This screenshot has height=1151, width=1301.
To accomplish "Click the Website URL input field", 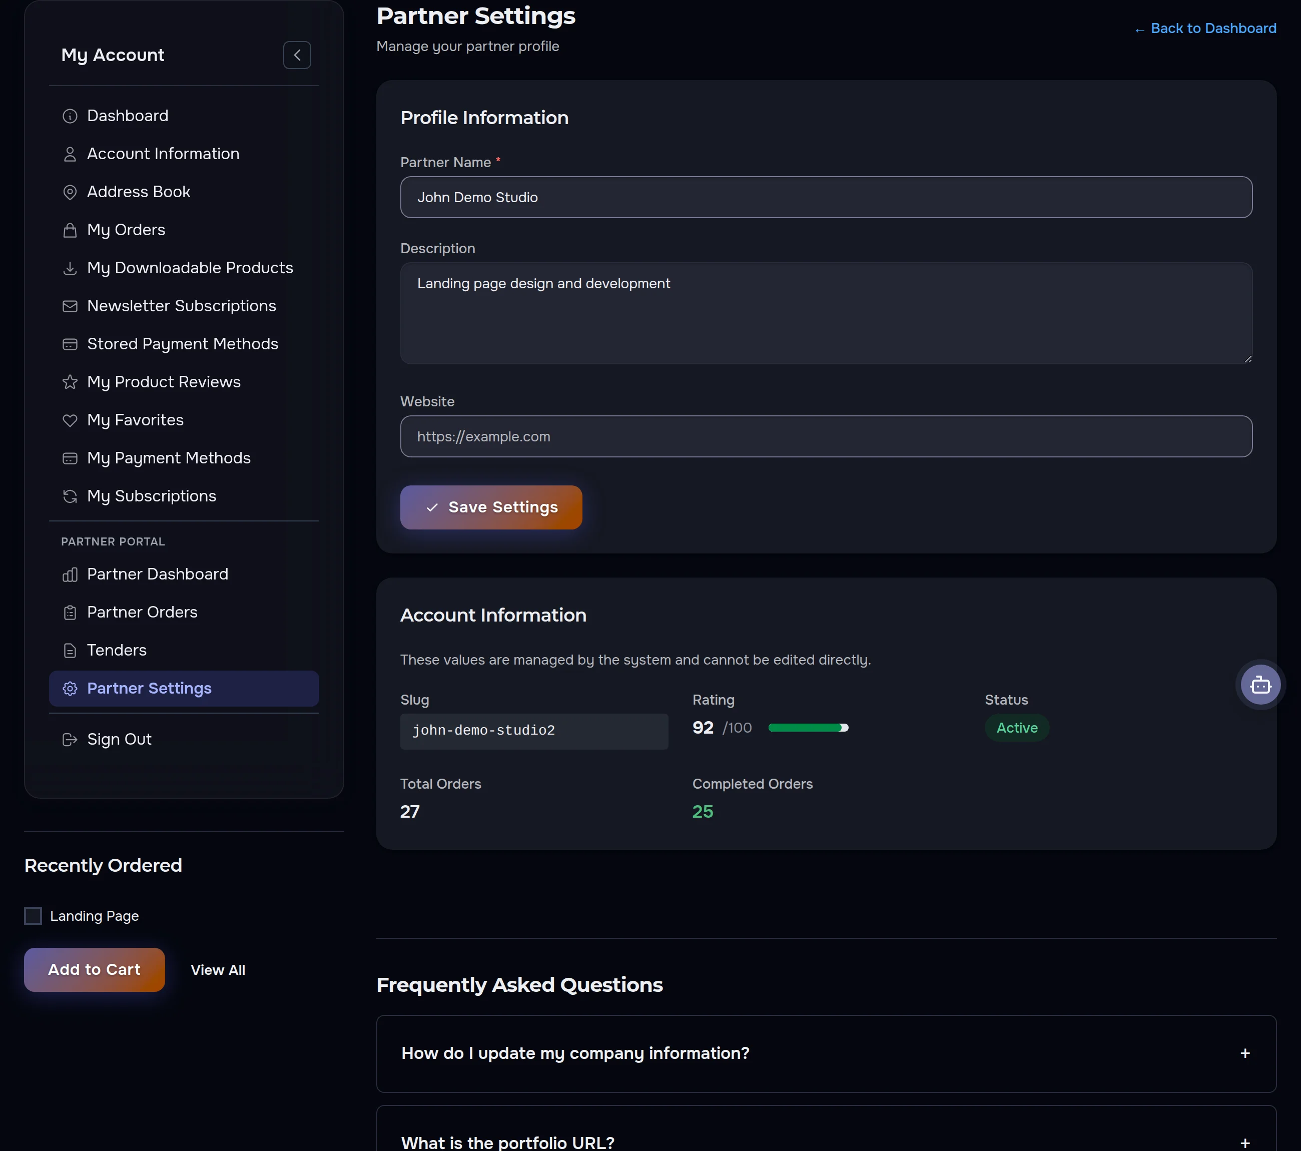I will pos(826,437).
